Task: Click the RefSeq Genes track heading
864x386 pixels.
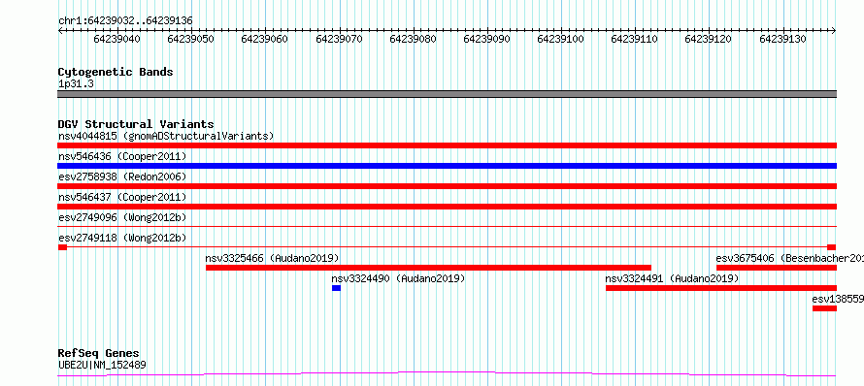Action: pyautogui.click(x=99, y=354)
